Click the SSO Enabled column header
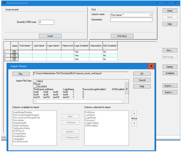This screenshot has width=186, height=152. click(110, 46)
